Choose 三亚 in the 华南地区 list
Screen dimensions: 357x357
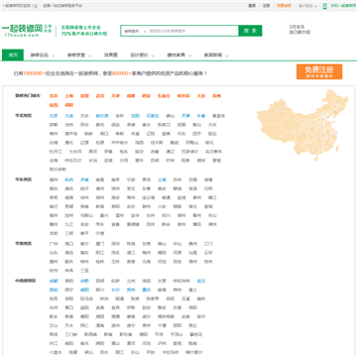pos(84,271)
